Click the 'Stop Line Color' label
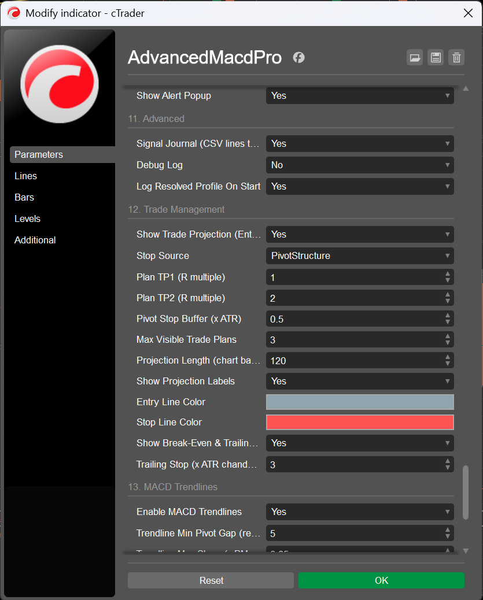 coord(169,423)
